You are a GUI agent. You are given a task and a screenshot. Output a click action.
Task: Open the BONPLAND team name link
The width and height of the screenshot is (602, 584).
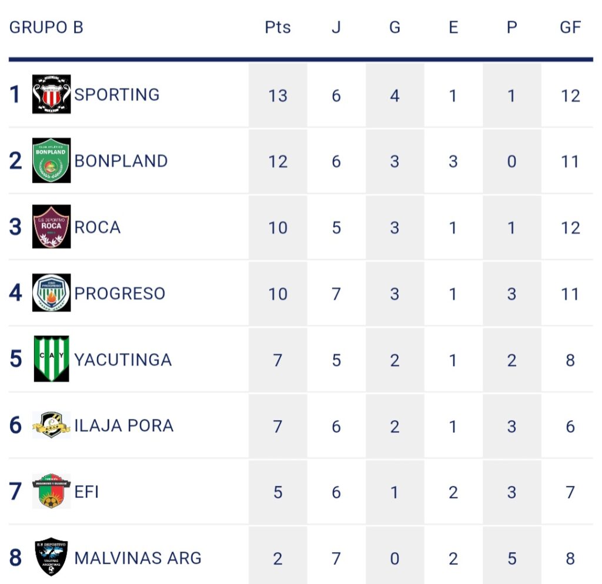point(121,161)
